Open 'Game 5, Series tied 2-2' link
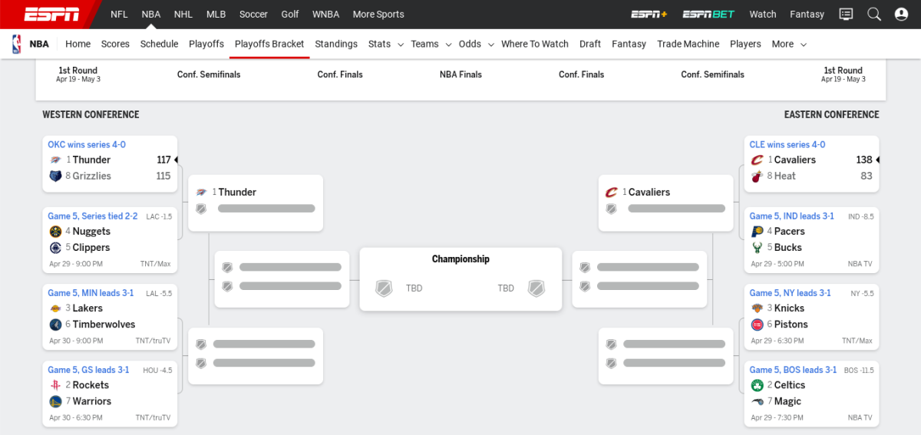The width and height of the screenshot is (921, 435). [x=92, y=216]
